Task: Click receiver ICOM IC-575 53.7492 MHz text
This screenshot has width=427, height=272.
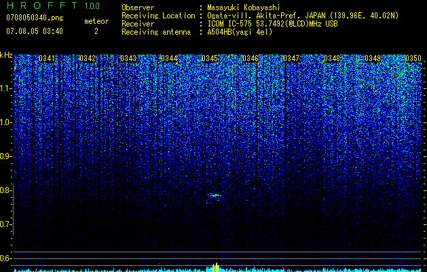Action: coord(272,24)
